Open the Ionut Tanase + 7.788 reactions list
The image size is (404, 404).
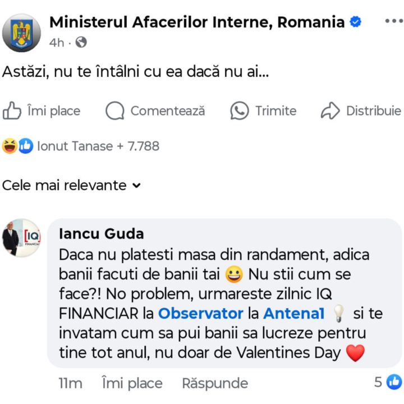point(98,146)
